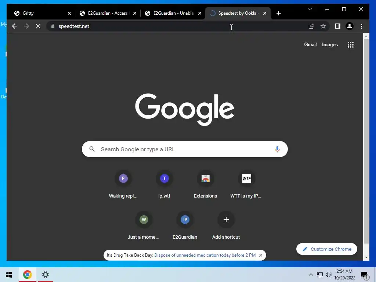
Task: Open the Just a mome... shortcut
Action: [x=144, y=225]
